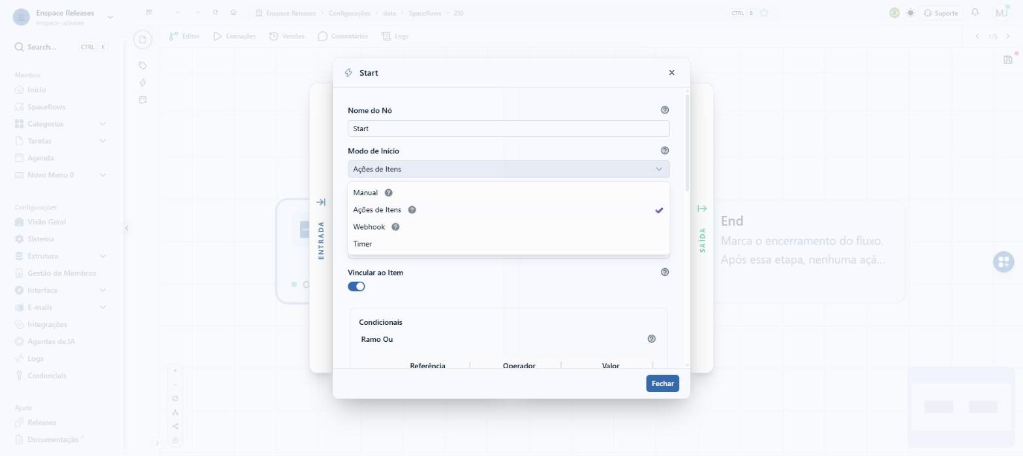Click the page icon in the side rail
1023x456 pixels.
click(x=143, y=39)
